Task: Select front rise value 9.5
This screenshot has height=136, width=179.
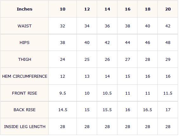Action: coord(63,93)
